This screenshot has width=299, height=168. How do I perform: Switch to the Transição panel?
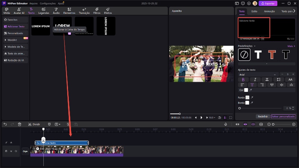(x=84, y=10)
